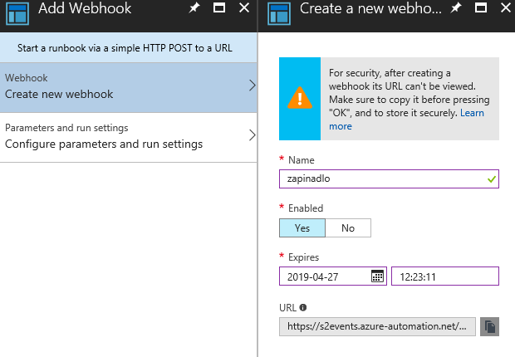Open Configure parameters and run settings
This screenshot has height=357, width=515.
click(x=129, y=138)
